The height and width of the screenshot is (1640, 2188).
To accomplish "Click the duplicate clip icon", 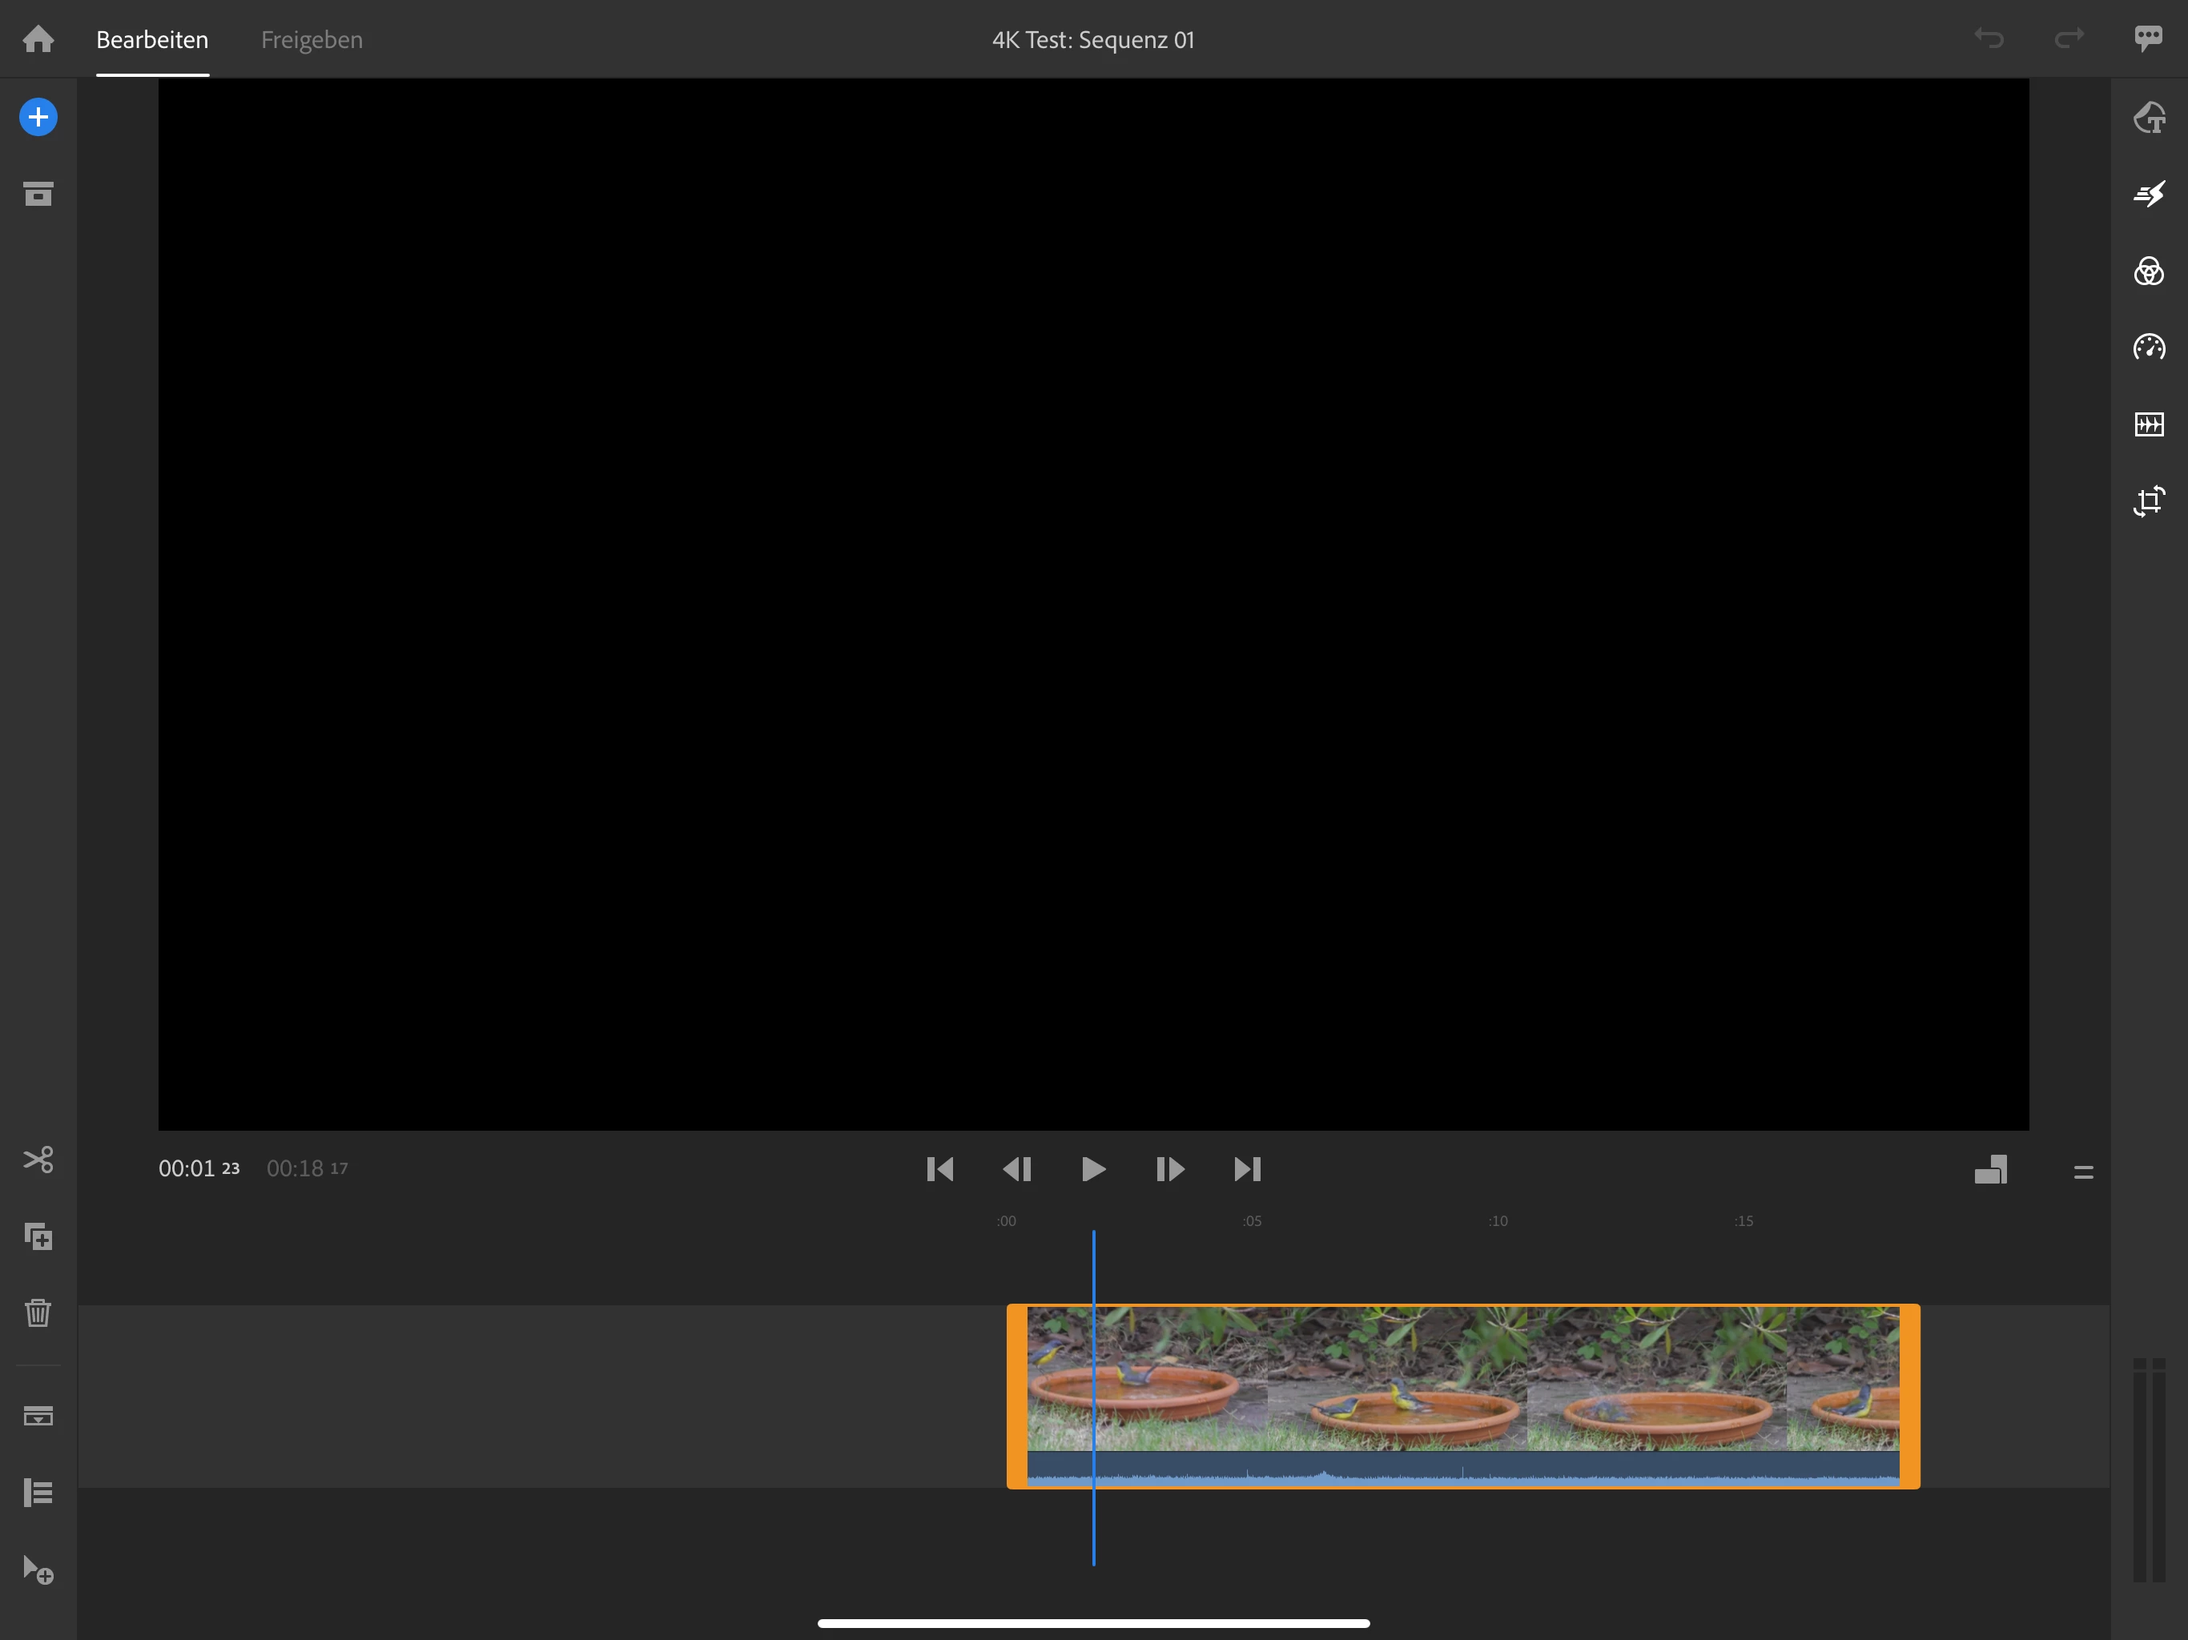I will coord(38,1236).
